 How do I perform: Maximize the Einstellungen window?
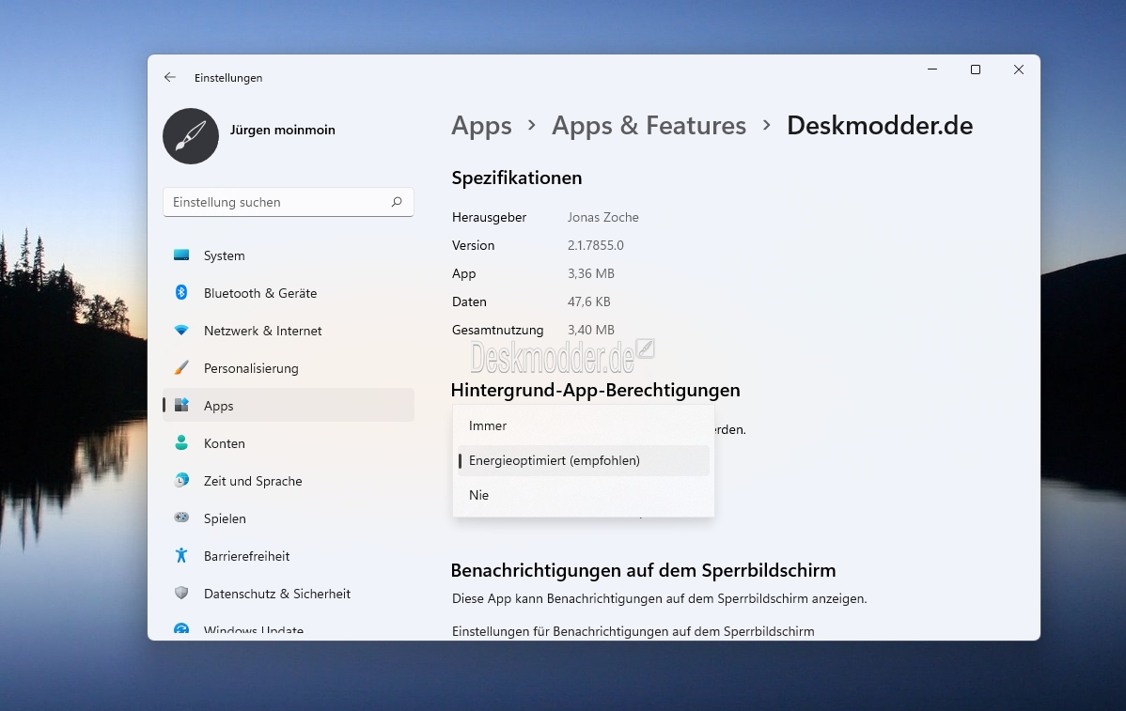pos(976,70)
